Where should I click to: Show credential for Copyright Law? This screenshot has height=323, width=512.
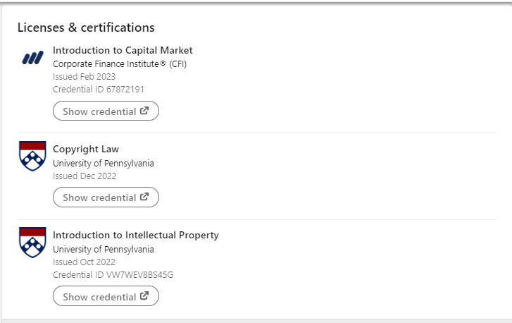(106, 197)
